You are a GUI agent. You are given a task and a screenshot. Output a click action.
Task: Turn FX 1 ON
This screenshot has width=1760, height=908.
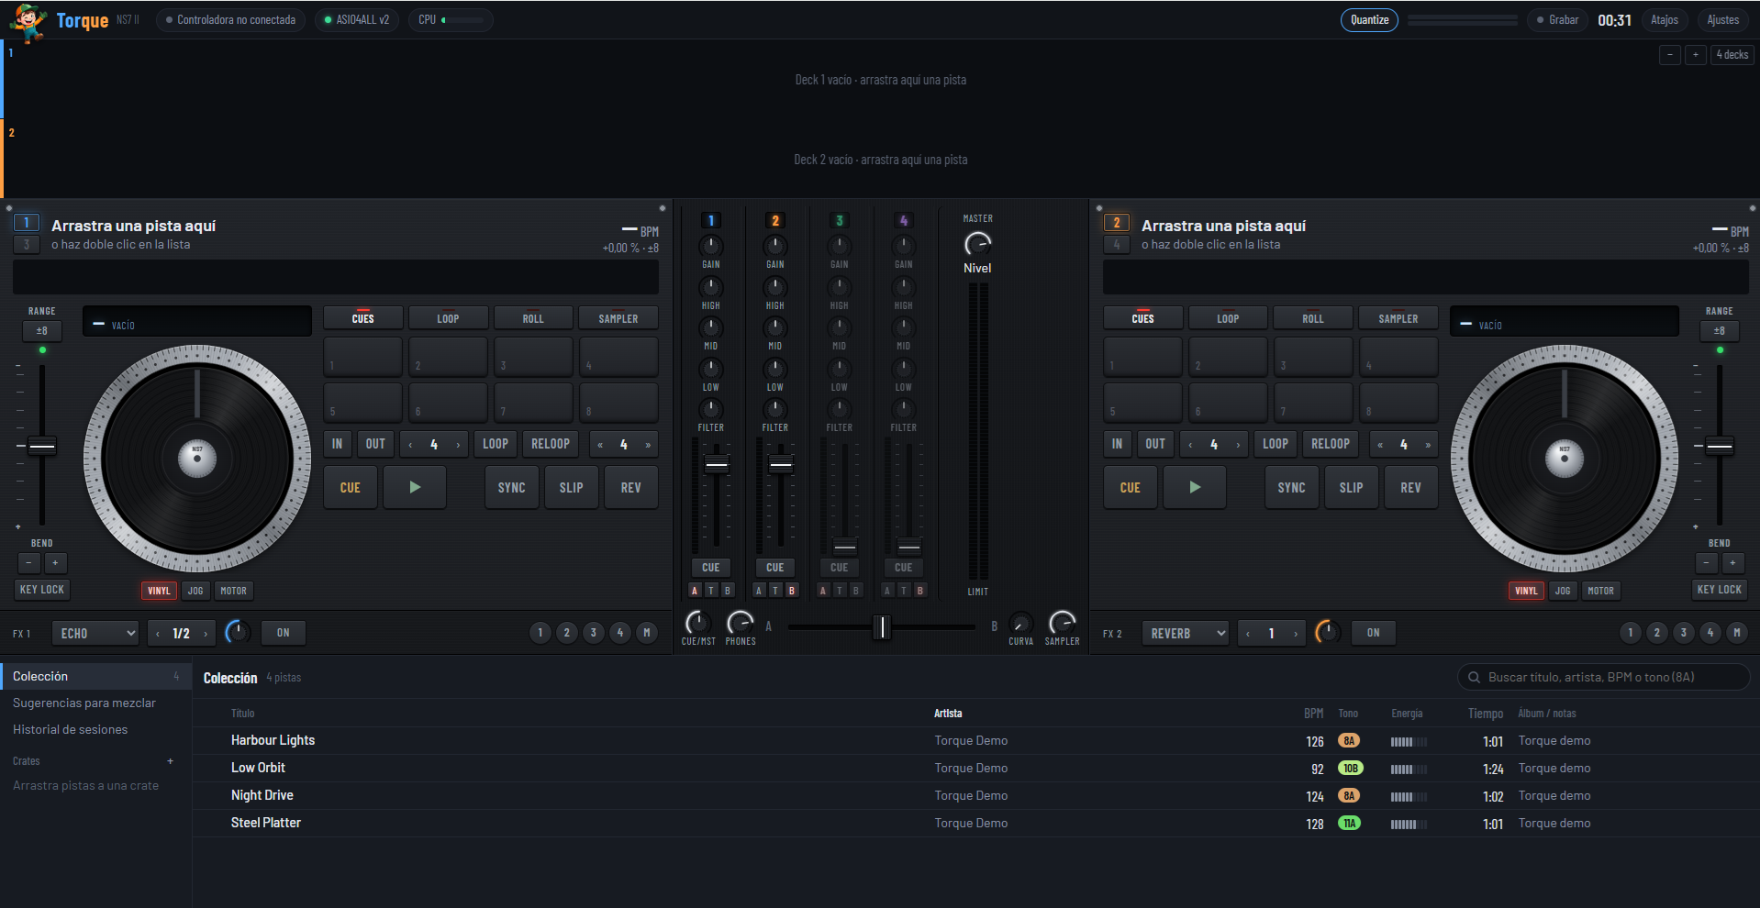(284, 633)
